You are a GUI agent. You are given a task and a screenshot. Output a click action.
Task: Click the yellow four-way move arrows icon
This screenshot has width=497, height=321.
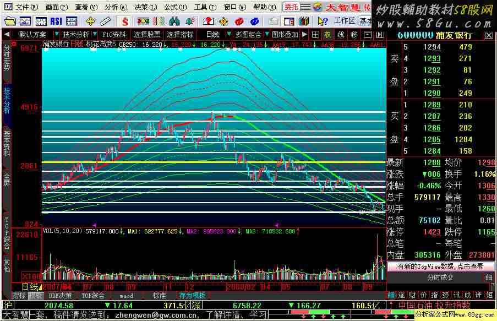pos(90,21)
